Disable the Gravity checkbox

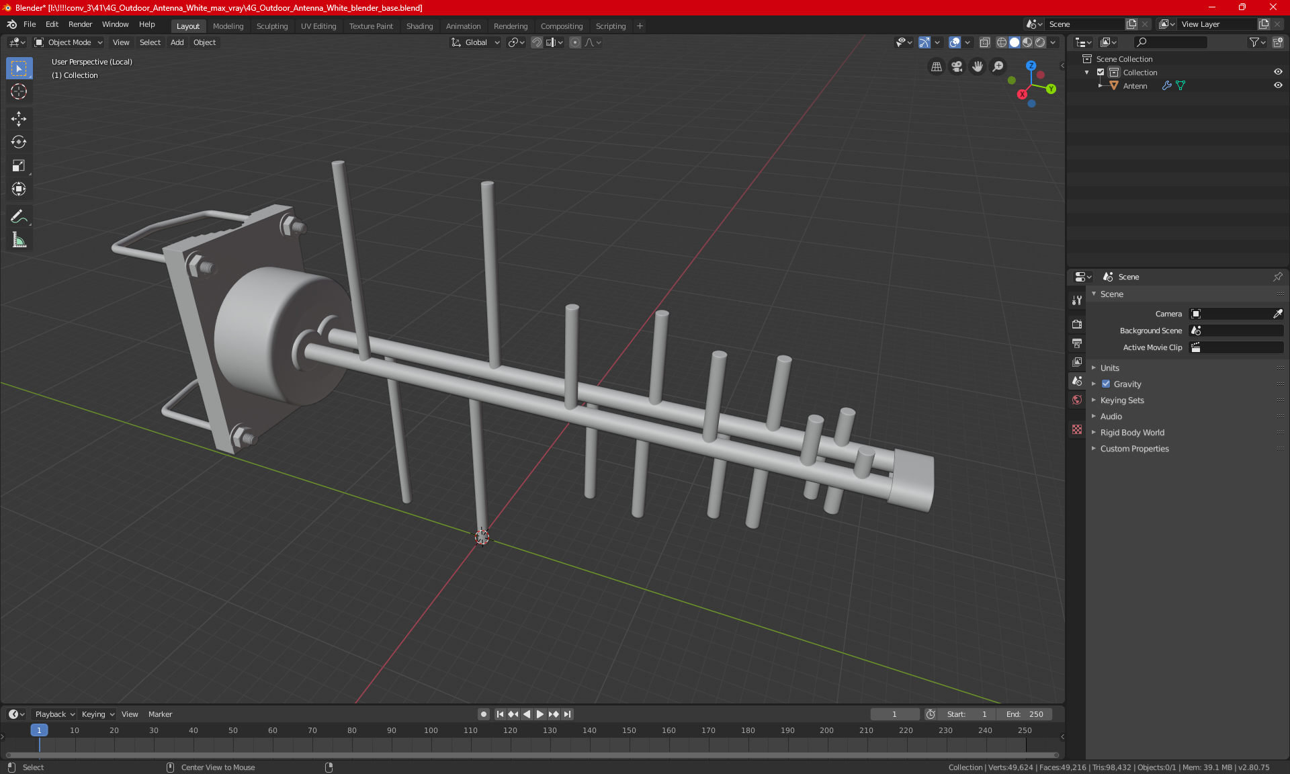click(1106, 384)
